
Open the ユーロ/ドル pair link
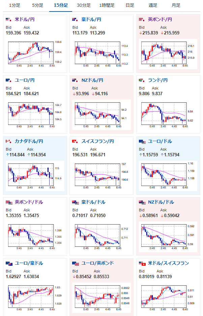point(160,141)
